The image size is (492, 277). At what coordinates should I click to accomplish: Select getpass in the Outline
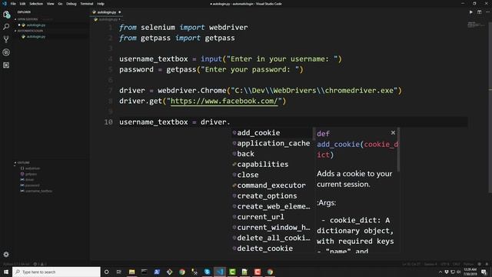31,174
